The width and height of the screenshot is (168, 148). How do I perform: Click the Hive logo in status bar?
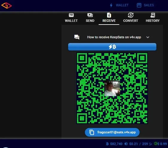tap(126, 144)
